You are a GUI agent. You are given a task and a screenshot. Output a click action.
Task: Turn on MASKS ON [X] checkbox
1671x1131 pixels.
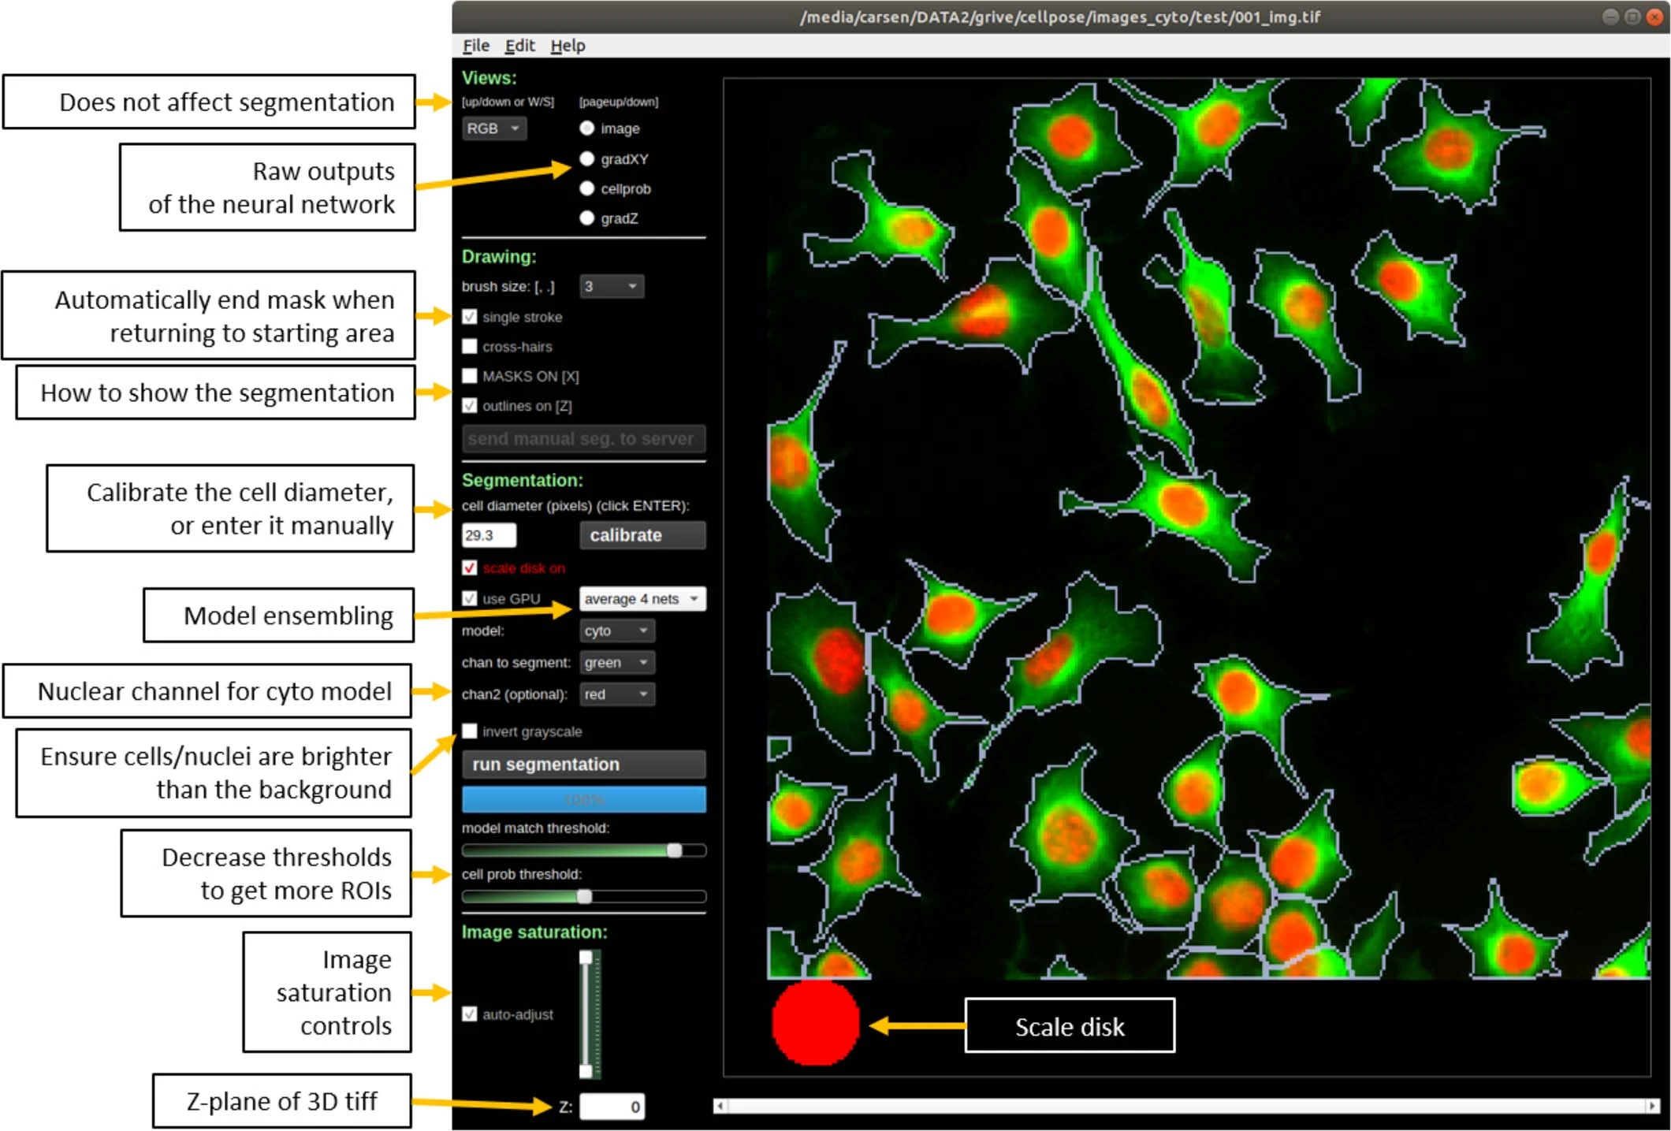coord(470,376)
